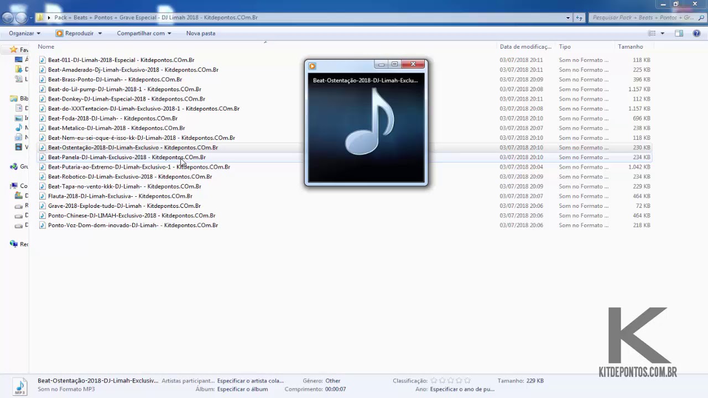The image size is (708, 398).
Task: Edit the "Especificar o álbum" field
Action: click(x=242, y=389)
